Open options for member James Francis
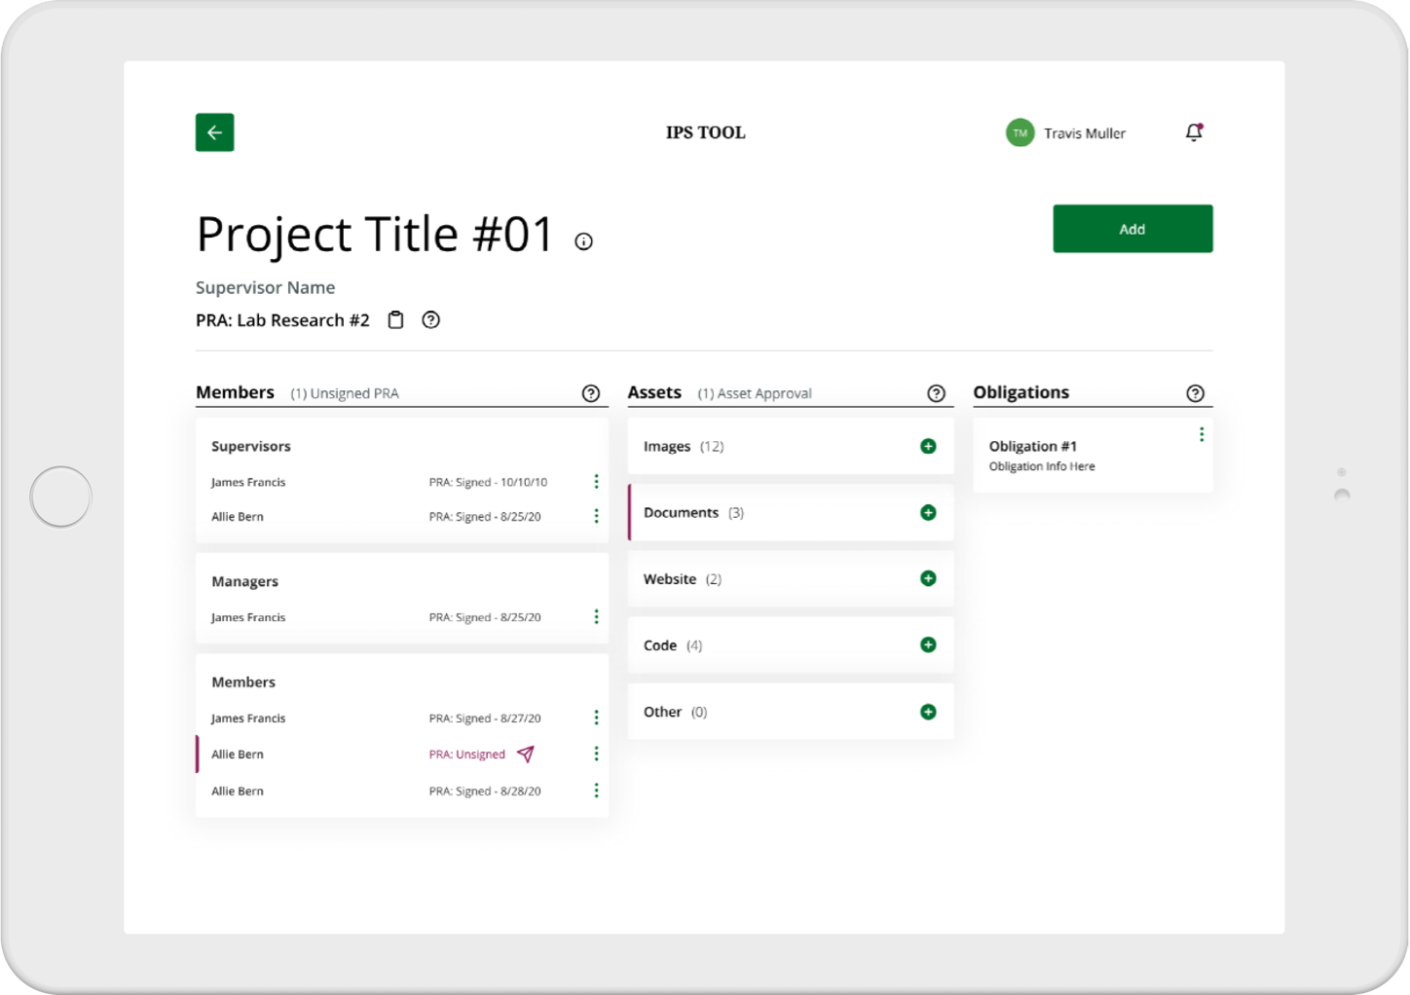Viewport: 1410px width, 995px height. (596, 718)
